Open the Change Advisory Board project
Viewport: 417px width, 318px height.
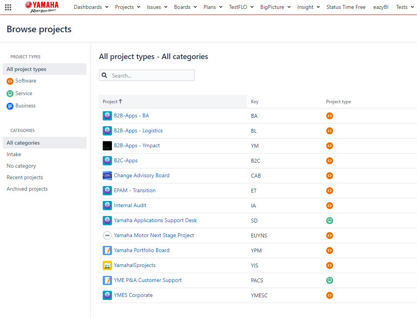pyautogui.click(x=142, y=176)
